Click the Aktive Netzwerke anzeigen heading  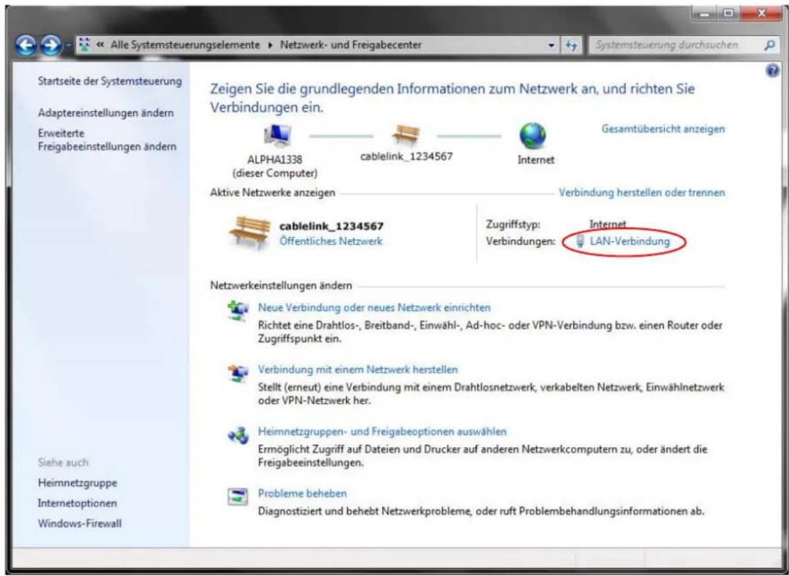272,193
